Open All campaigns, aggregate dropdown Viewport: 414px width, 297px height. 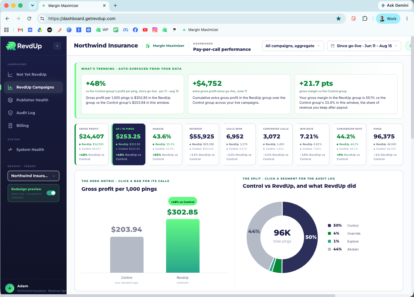pos(293,46)
